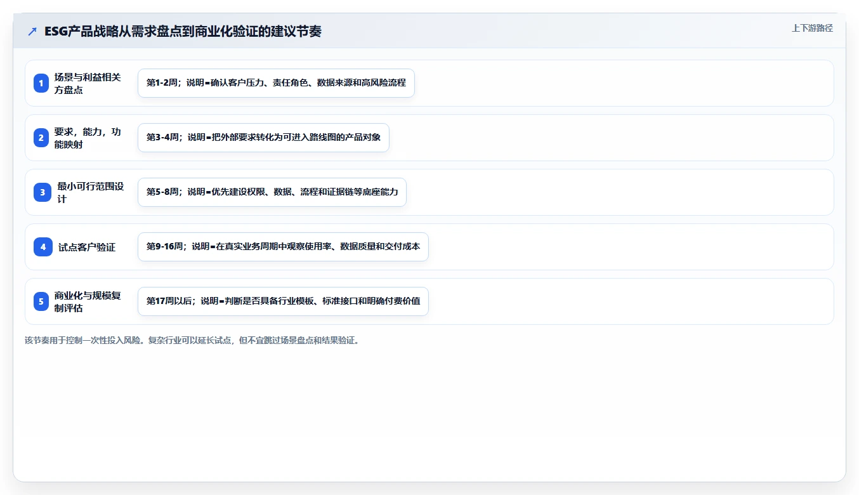Screen dimensions: 859x495
Task: Select the step 2 number badge
Action: tap(41, 138)
